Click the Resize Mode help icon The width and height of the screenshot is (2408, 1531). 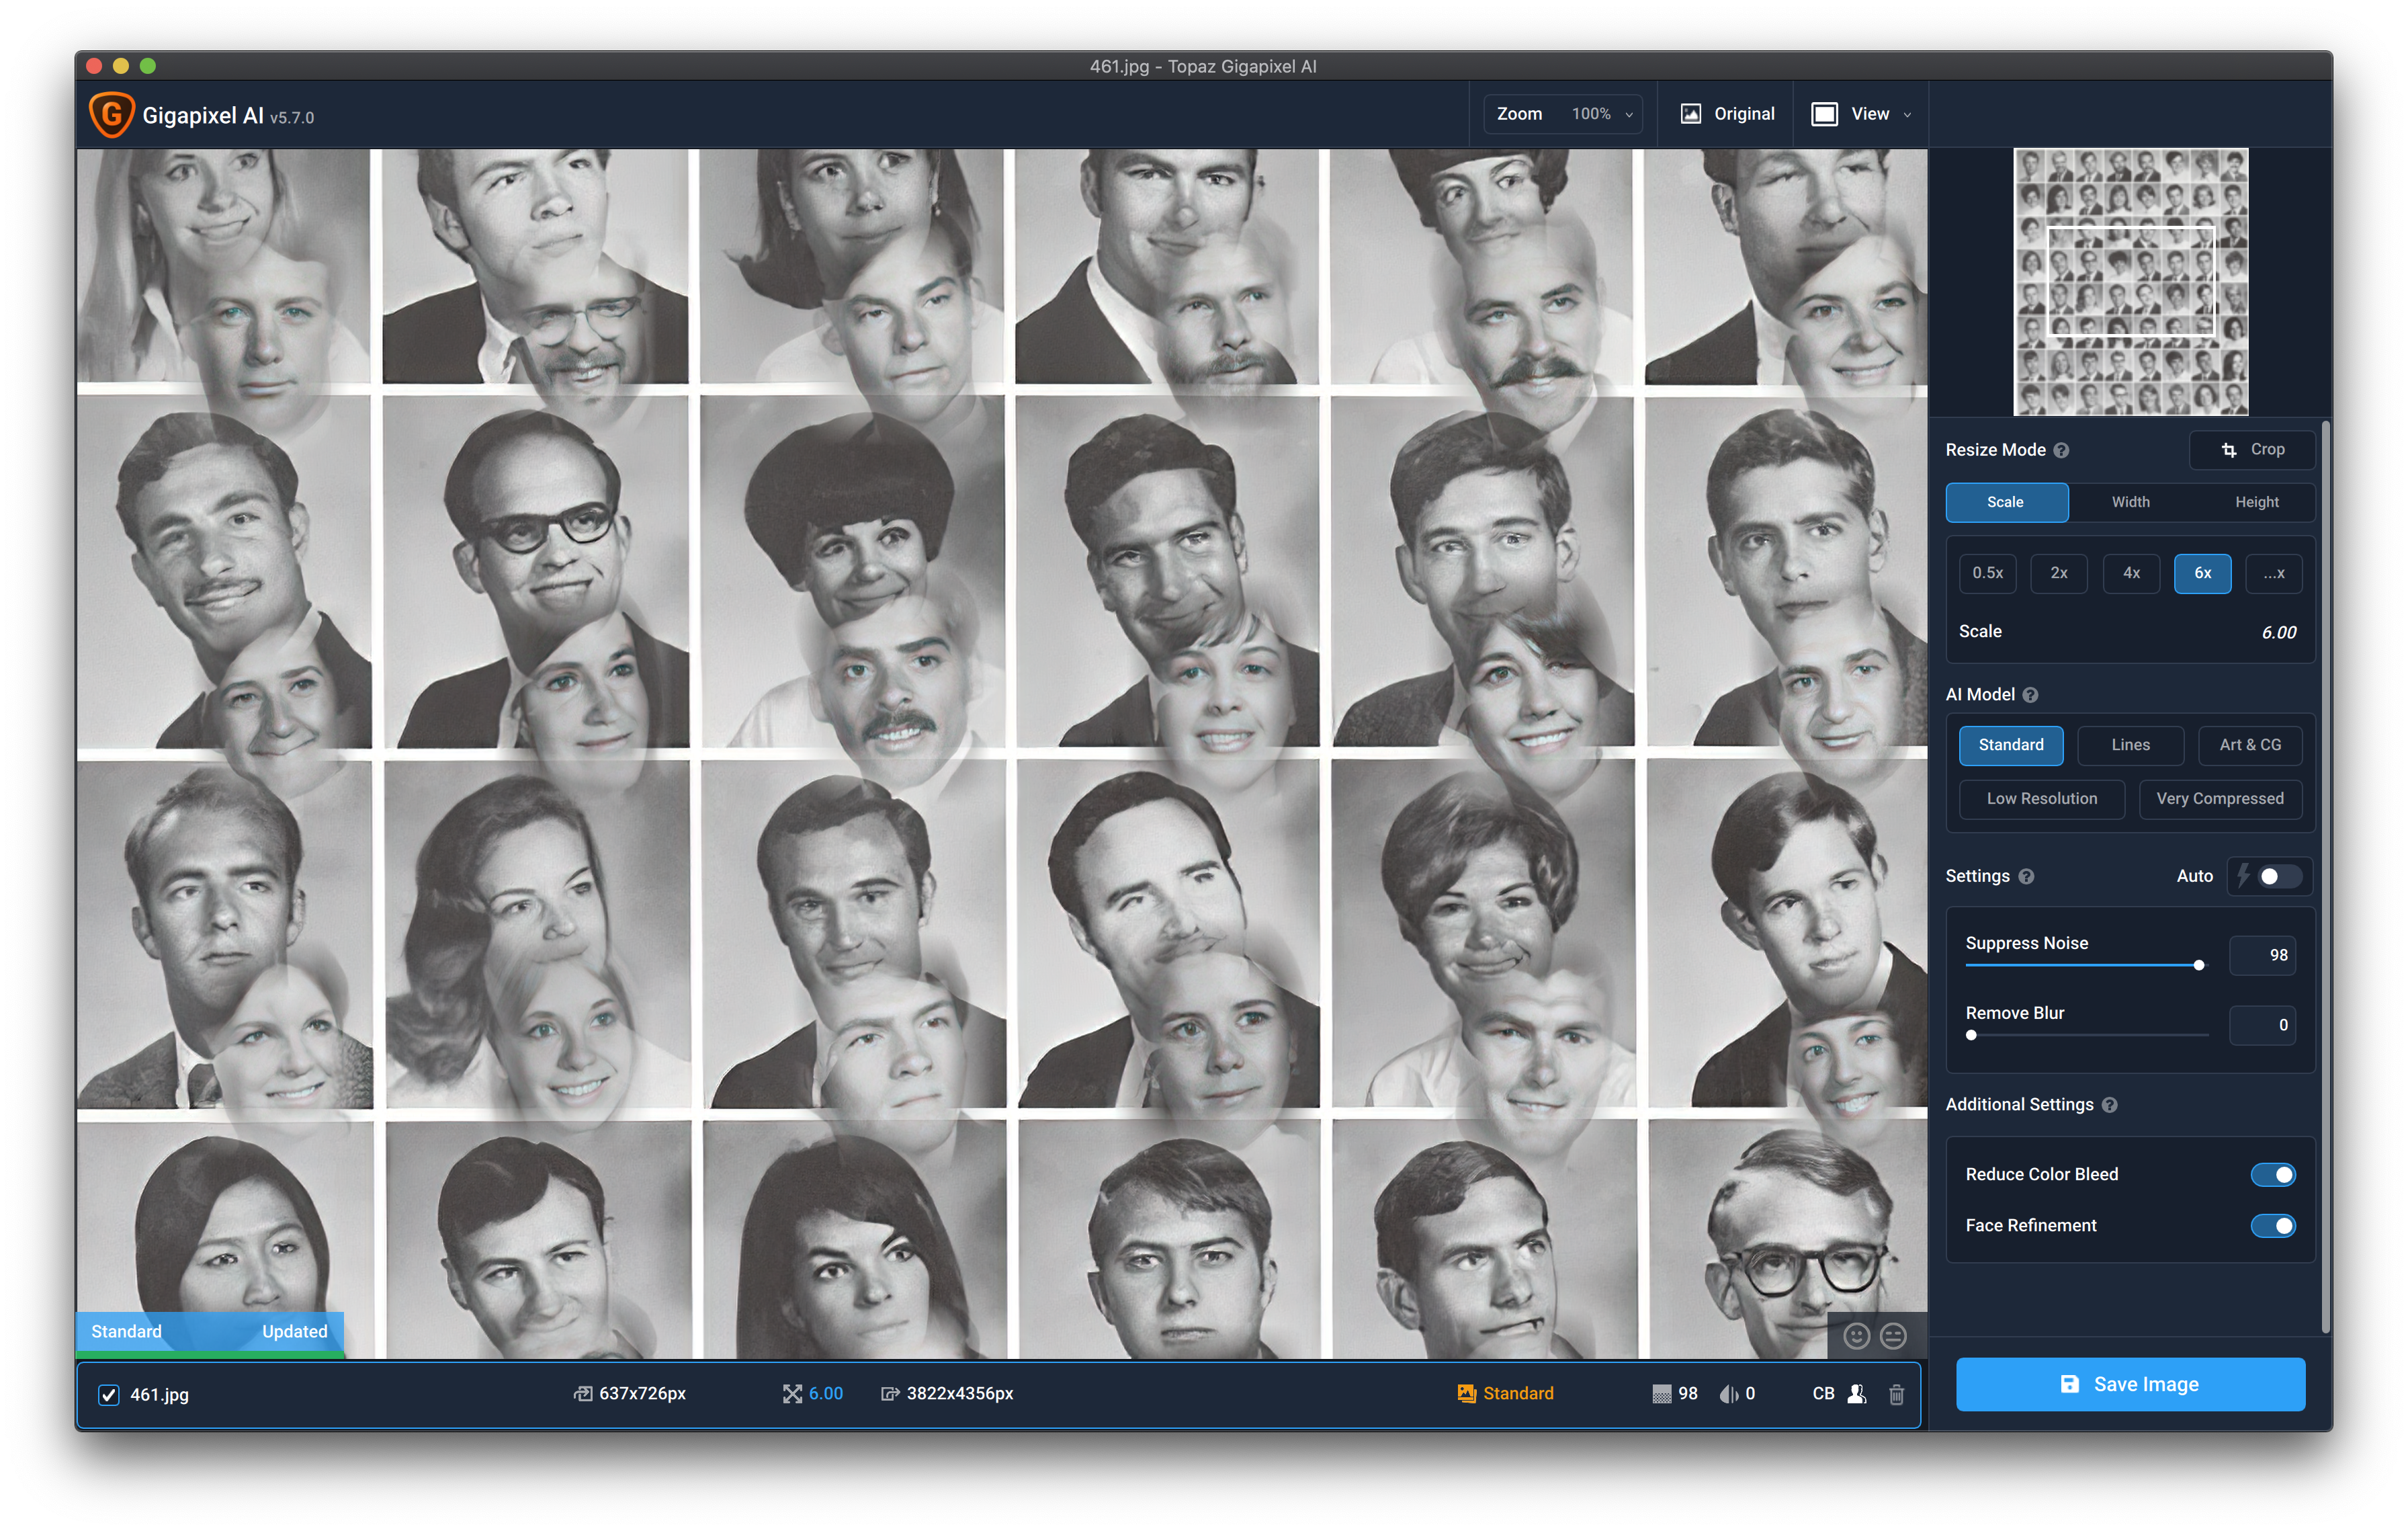click(x=2061, y=451)
